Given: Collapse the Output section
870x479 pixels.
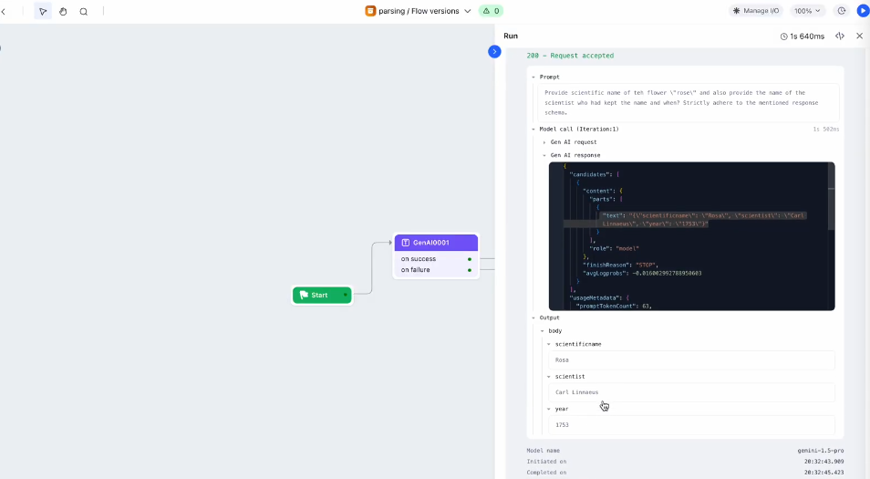Looking at the screenshot, I should tap(533, 318).
